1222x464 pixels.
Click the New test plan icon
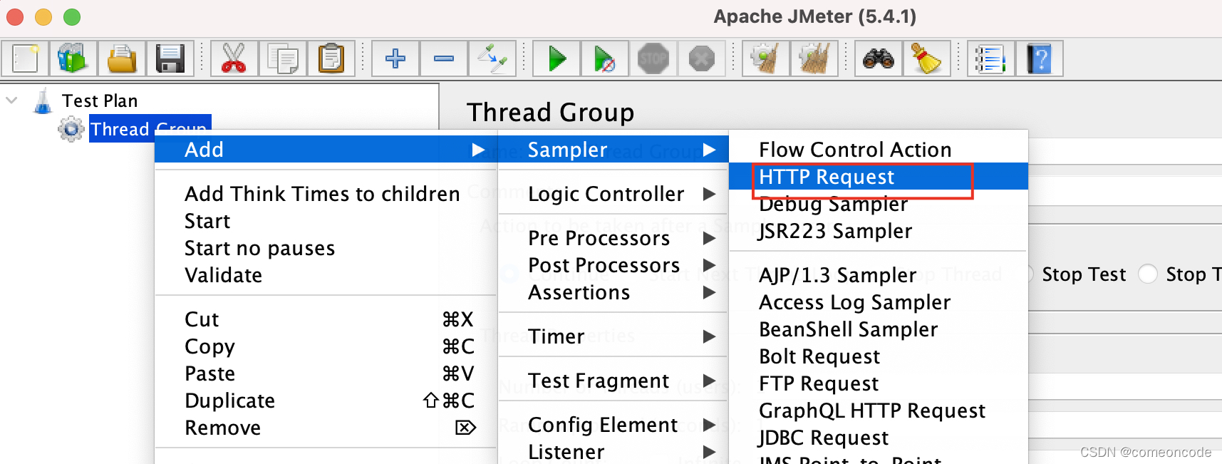[x=25, y=58]
